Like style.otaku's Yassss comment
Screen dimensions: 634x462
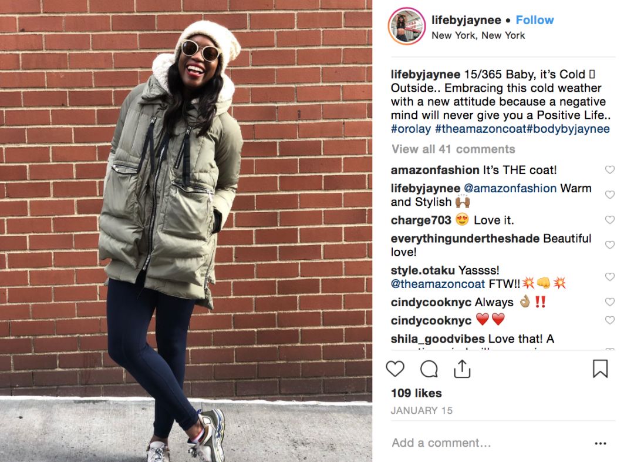[x=610, y=277]
